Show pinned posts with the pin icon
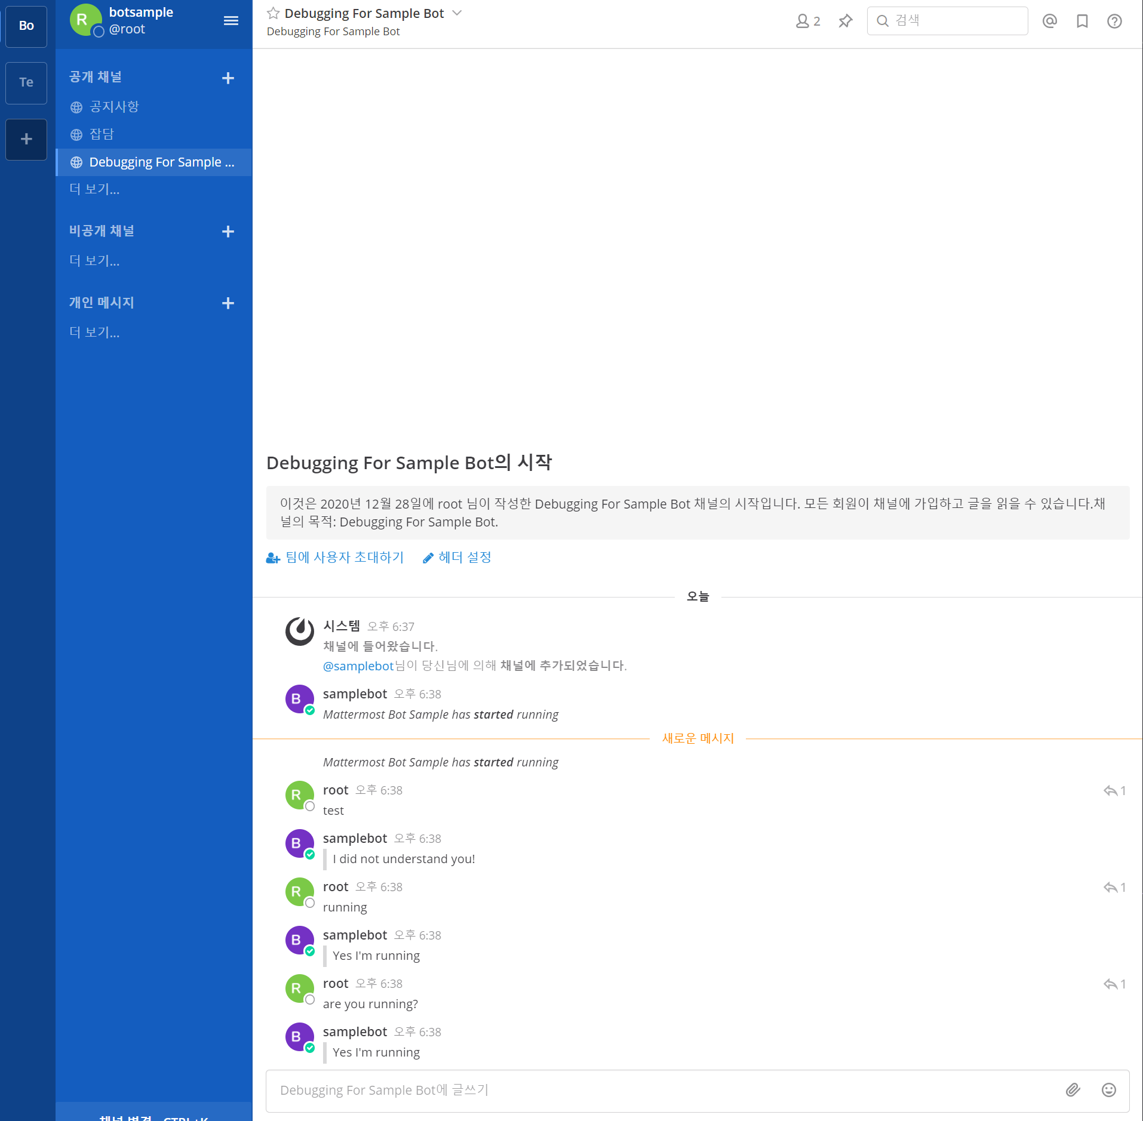 tap(845, 21)
